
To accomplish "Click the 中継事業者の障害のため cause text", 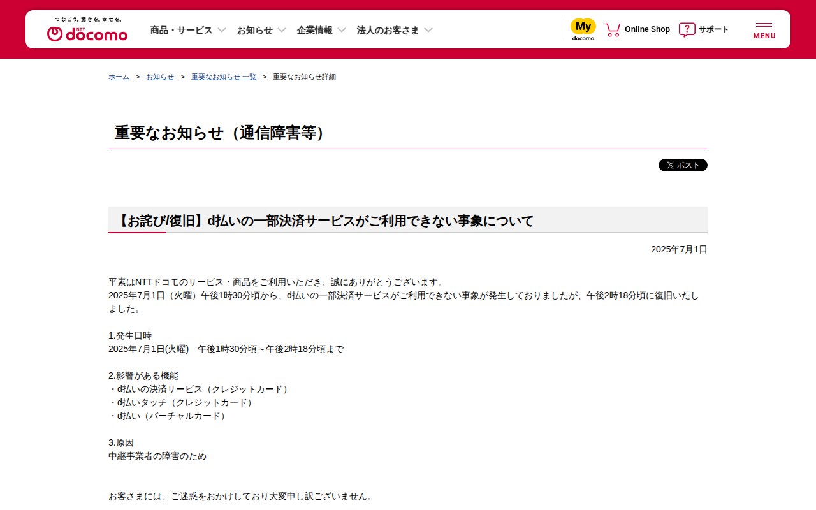I will tap(157, 456).
